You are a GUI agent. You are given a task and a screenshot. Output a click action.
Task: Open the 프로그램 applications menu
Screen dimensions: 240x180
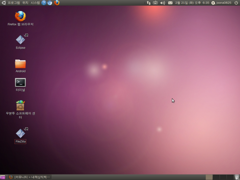(x=13, y=3)
